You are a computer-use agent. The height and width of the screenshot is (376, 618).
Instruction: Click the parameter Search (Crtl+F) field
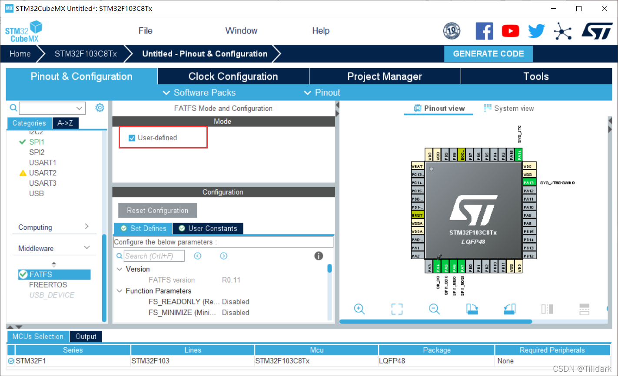pos(154,256)
